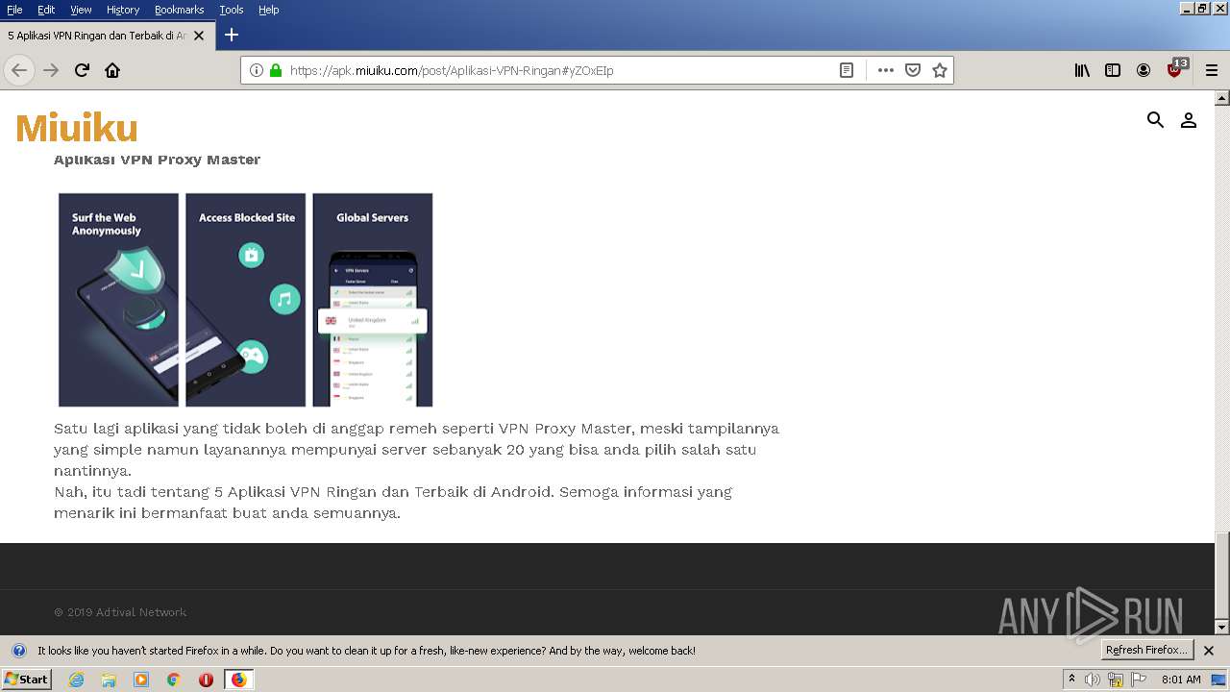Open the uBlock extension icon with badge 13
The width and height of the screenshot is (1230, 692).
click(1176, 69)
